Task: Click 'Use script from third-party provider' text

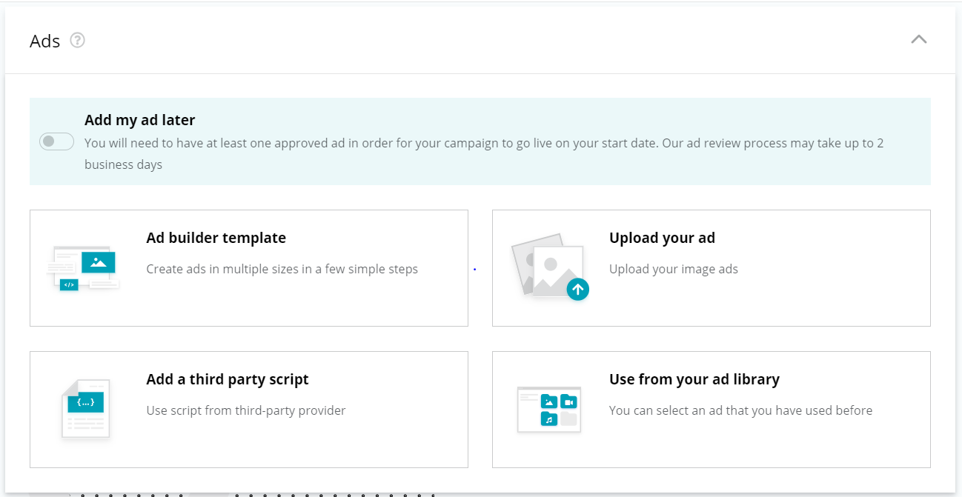Action: tap(245, 410)
